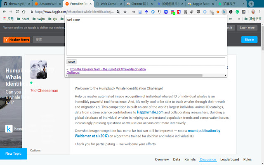The width and height of the screenshot is (264, 165).
Task: Open the Kernels competition tab
Action: [x=190, y=160]
